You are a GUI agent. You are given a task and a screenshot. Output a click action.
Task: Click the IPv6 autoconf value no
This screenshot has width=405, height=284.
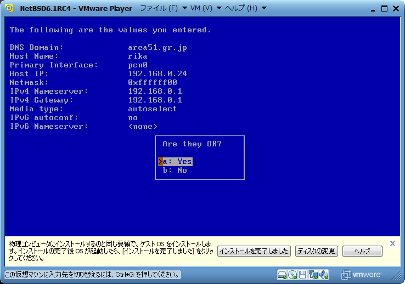pyautogui.click(x=133, y=118)
